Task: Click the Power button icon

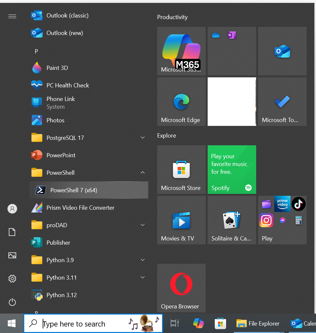Action: coord(12,302)
